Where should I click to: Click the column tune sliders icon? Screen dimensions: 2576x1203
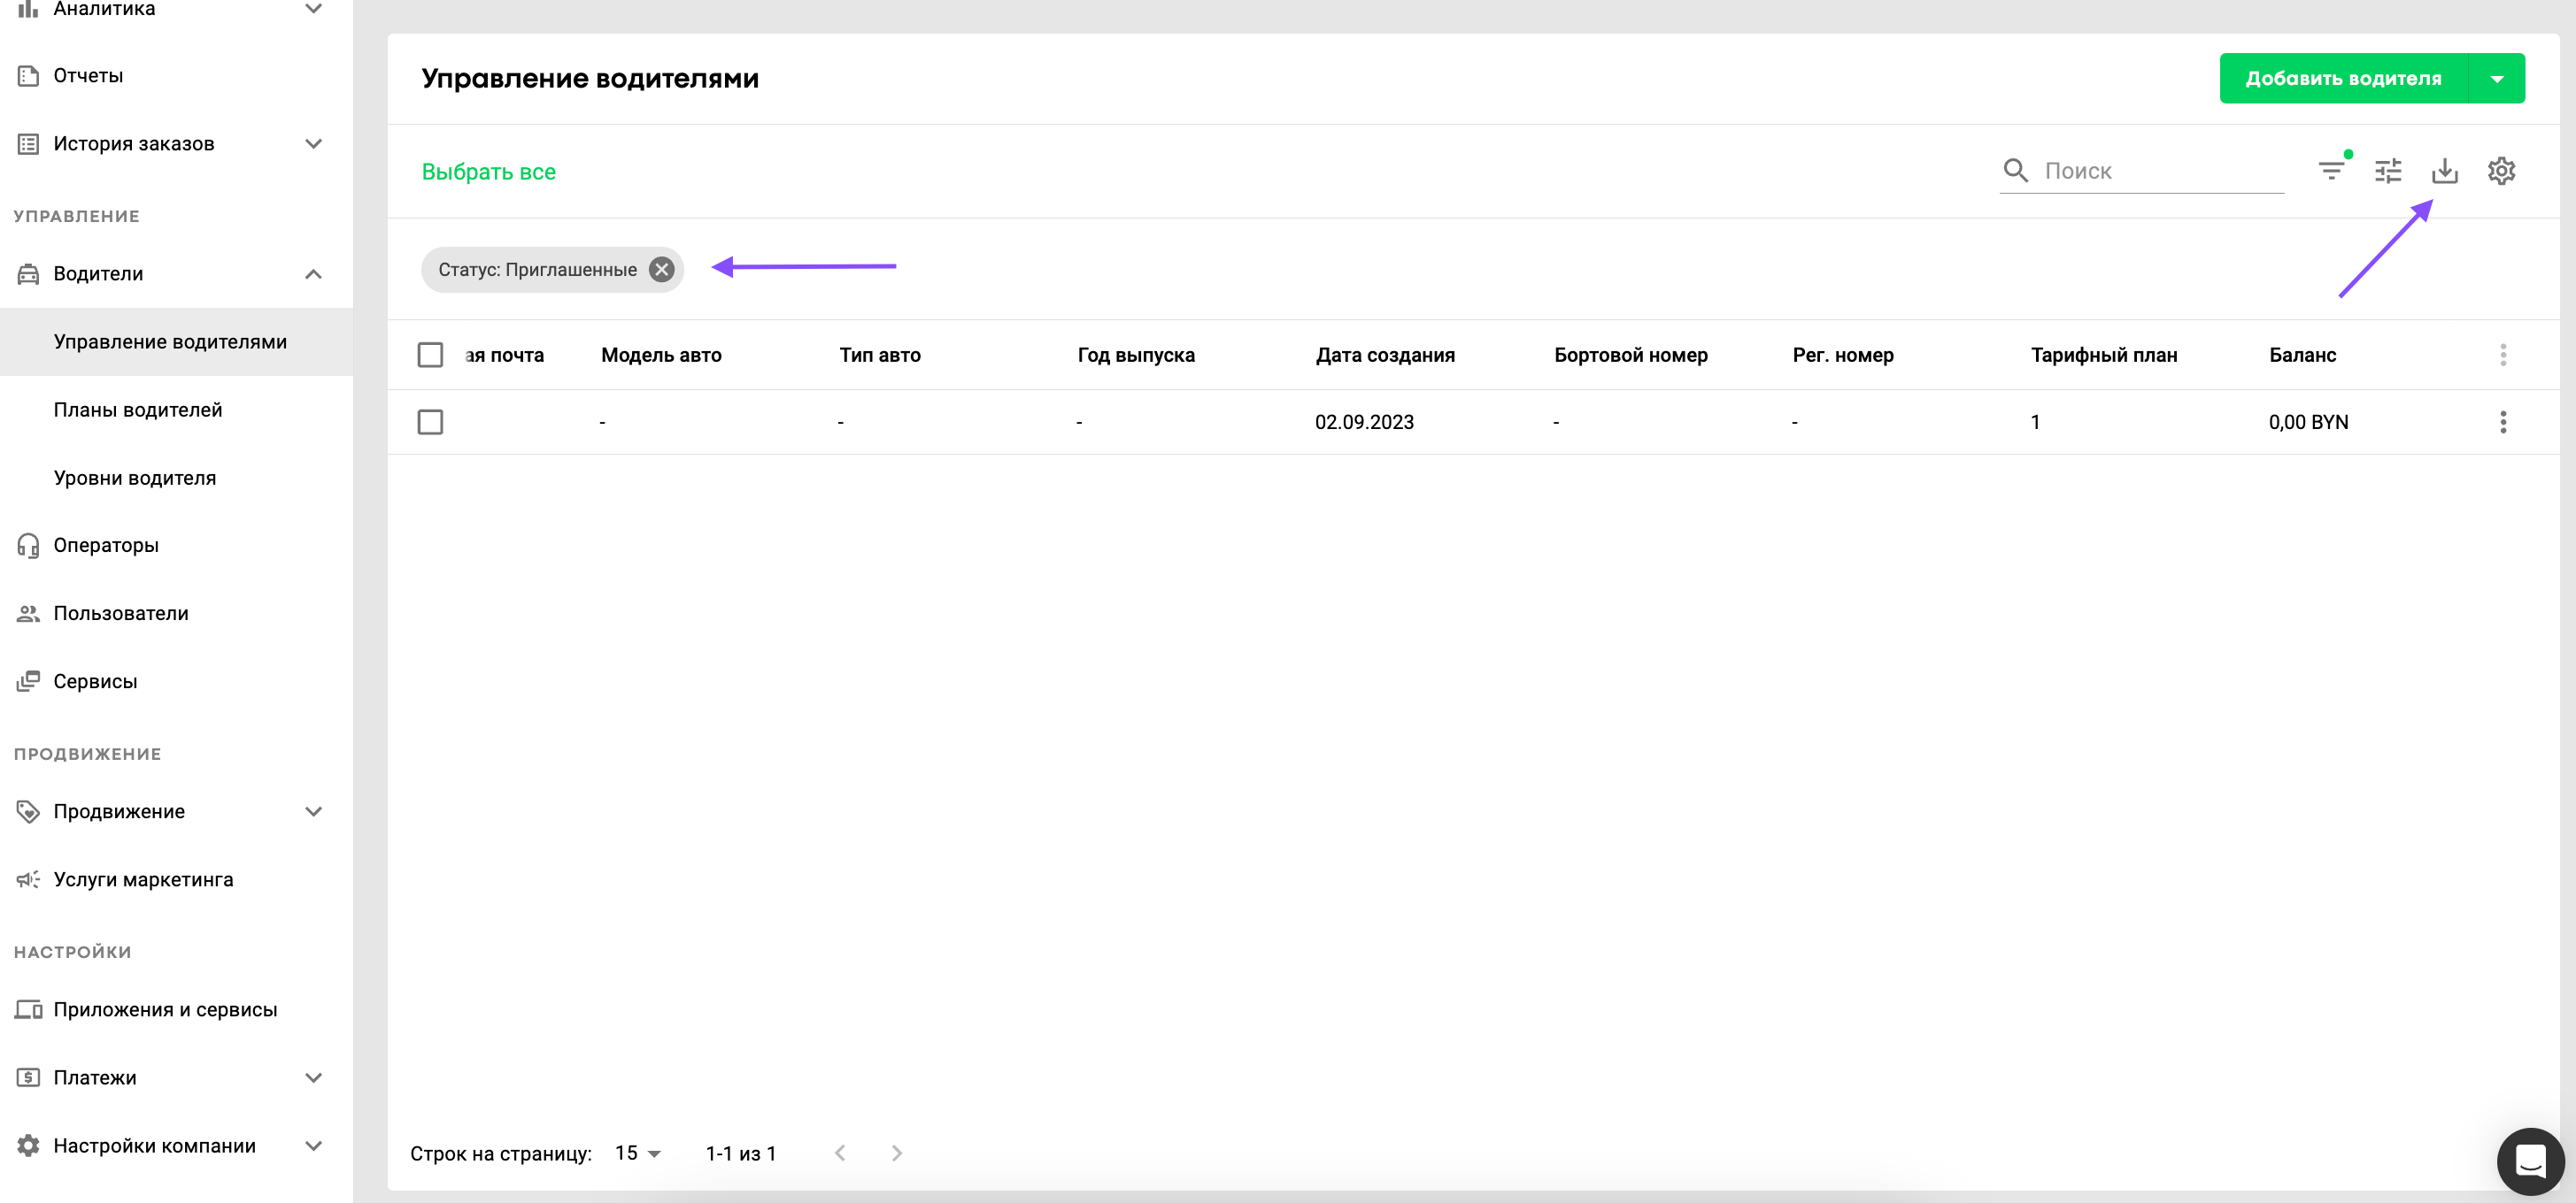(2388, 171)
